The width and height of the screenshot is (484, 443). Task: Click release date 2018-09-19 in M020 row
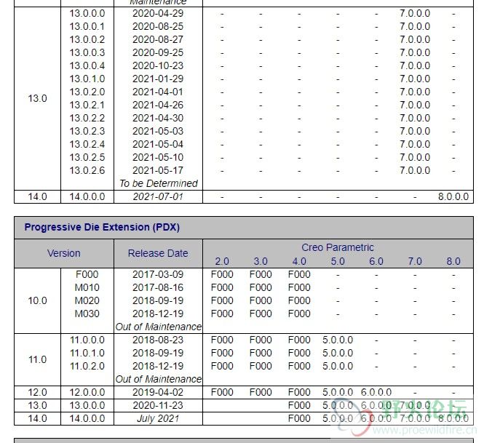(x=158, y=300)
